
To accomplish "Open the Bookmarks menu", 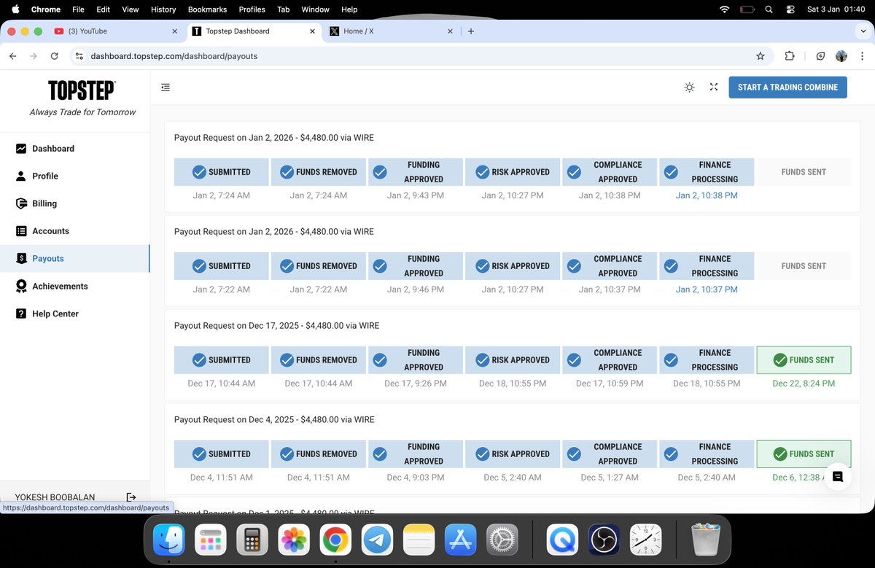I will (207, 9).
